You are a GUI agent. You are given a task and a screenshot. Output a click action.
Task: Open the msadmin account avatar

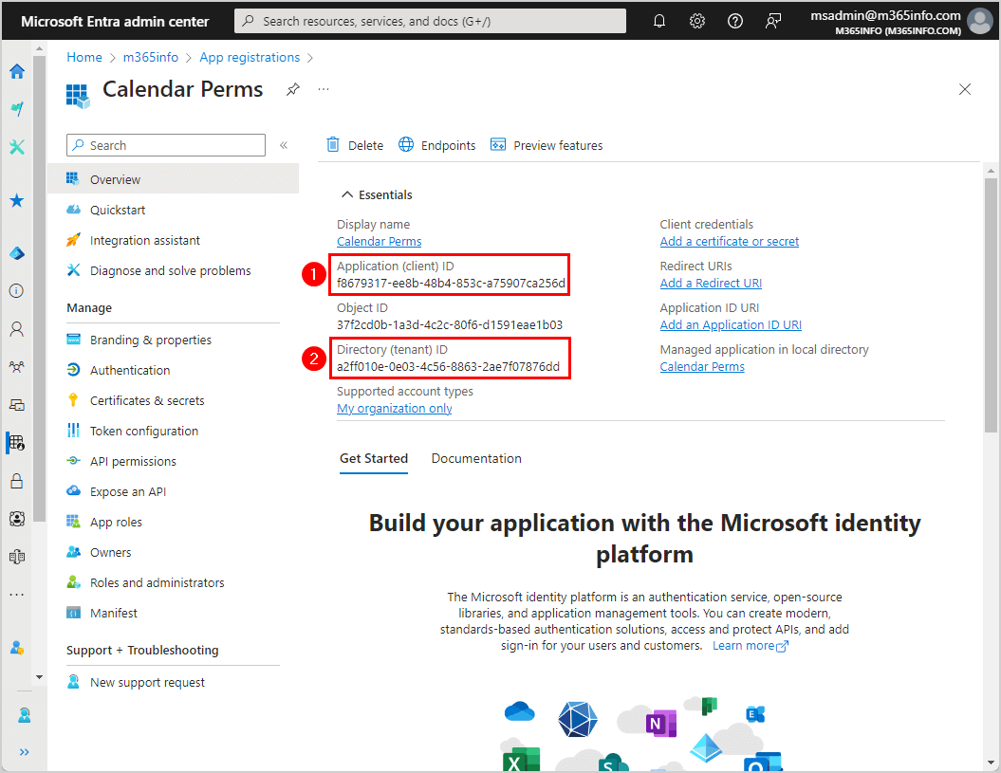[979, 21]
